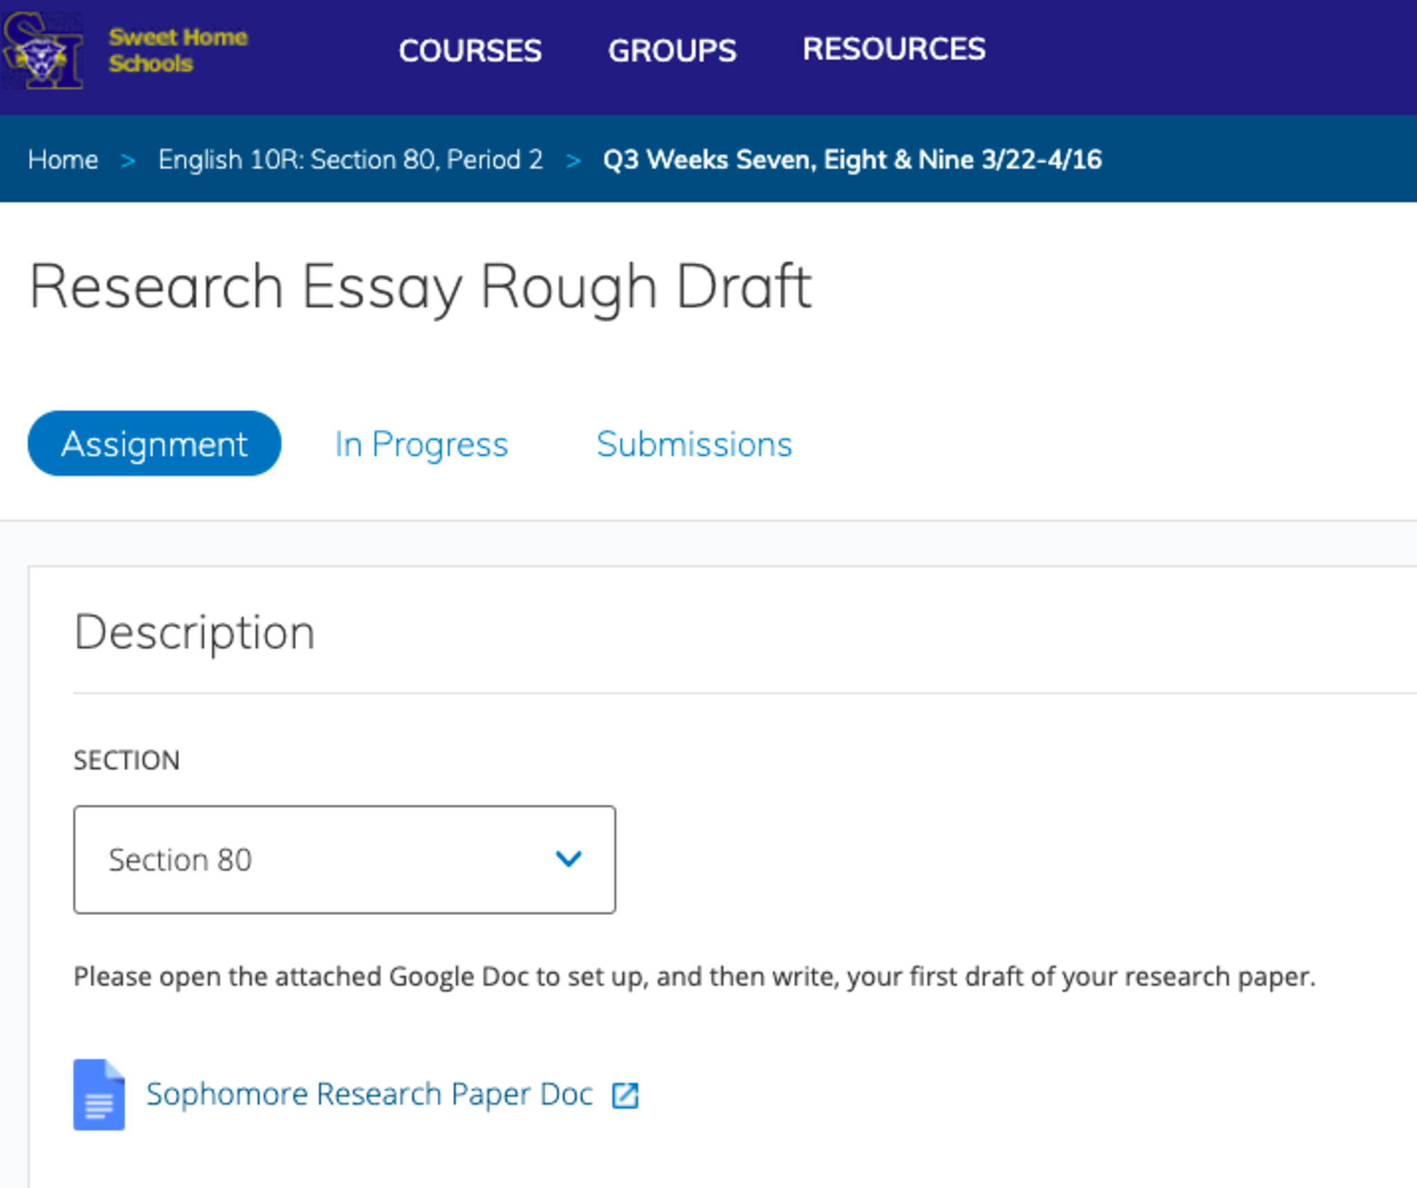The height and width of the screenshot is (1188, 1417).
Task: Navigate to English 10R: Section 80 breadcrumb
Action: tap(350, 160)
